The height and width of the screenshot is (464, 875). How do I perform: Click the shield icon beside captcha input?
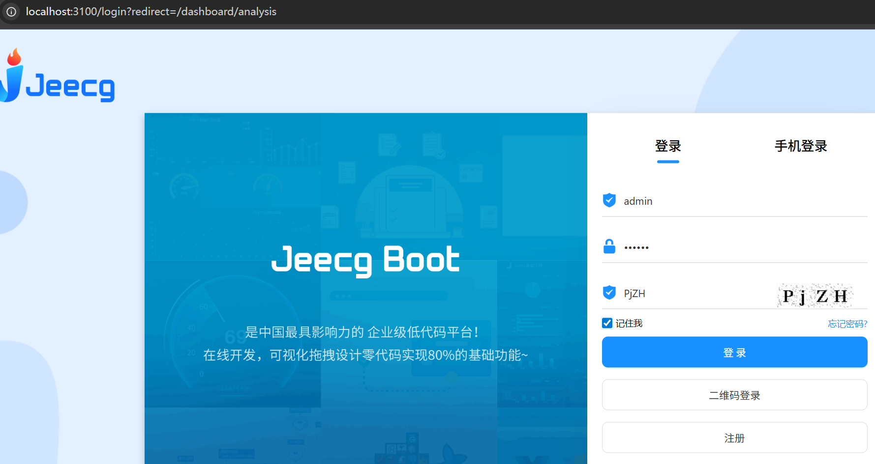609,293
